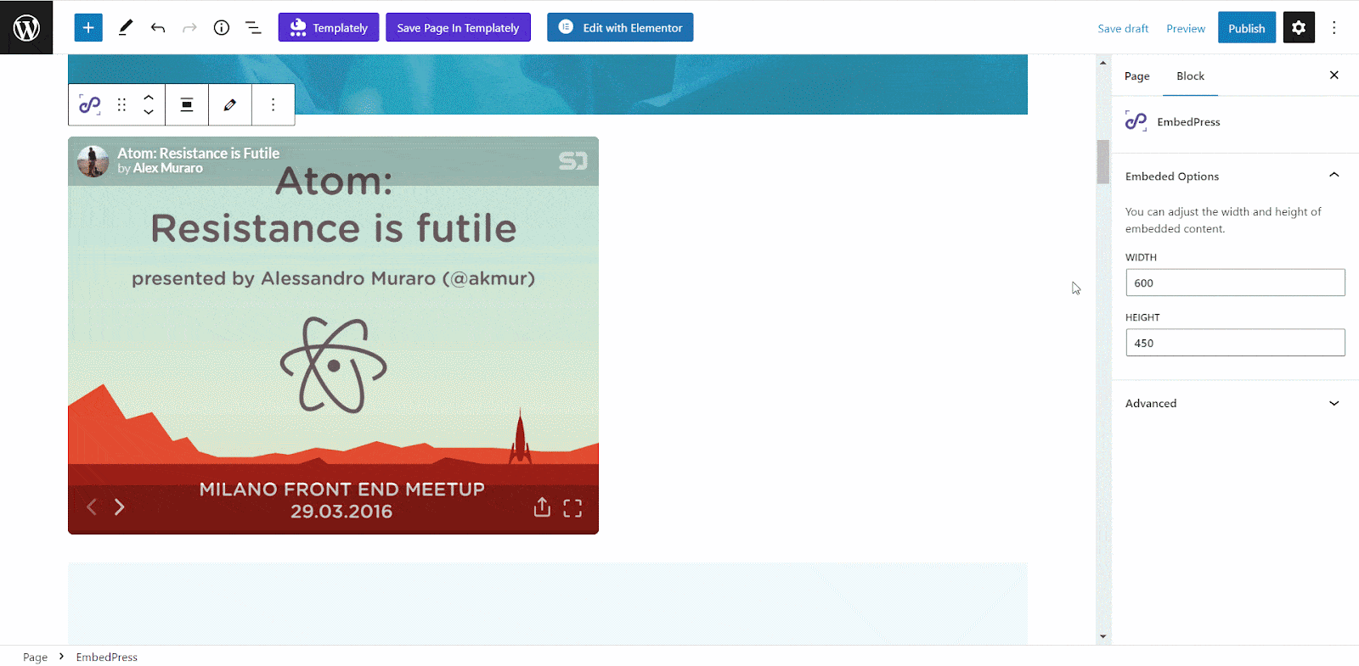Open the list view outline

coord(253,27)
